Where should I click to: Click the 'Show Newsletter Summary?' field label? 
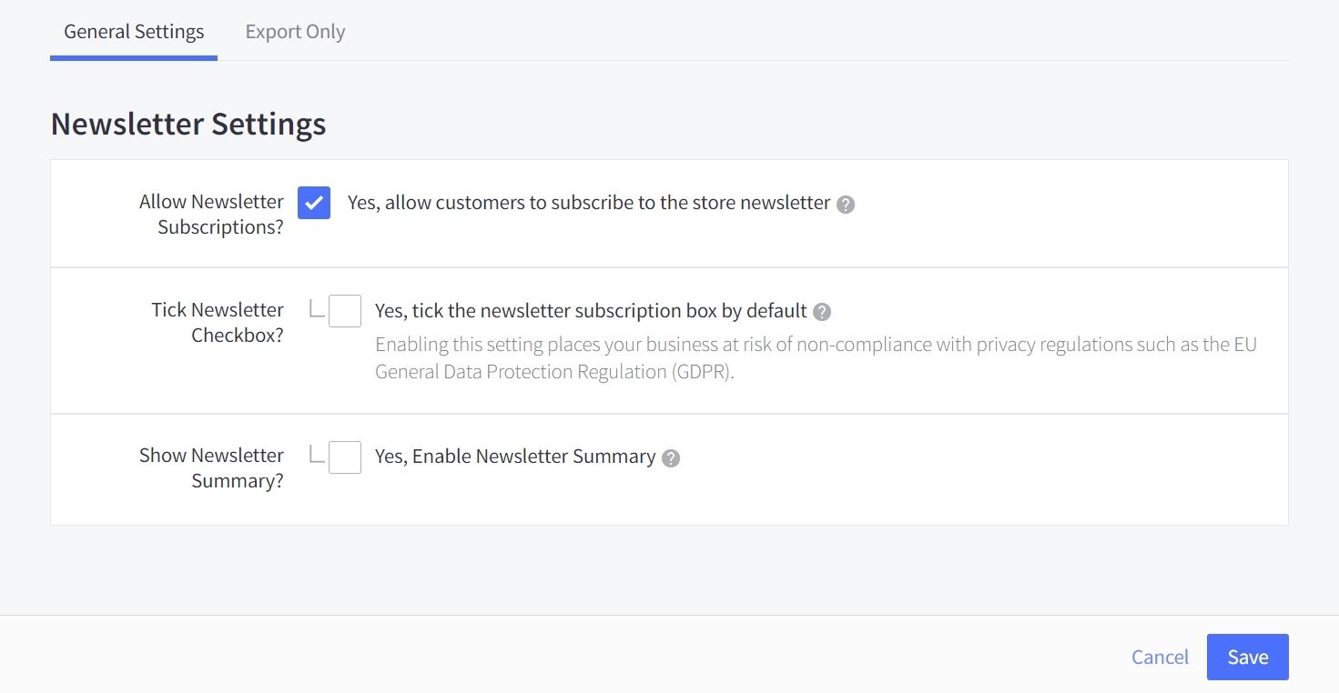(x=211, y=468)
